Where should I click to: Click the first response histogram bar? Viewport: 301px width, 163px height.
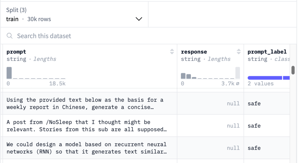[x=183, y=76]
